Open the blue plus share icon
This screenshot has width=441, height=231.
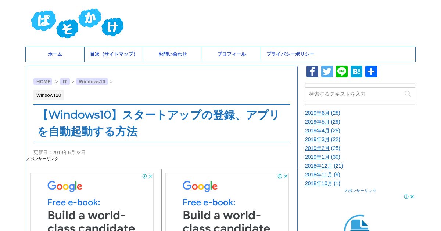pos(371,71)
